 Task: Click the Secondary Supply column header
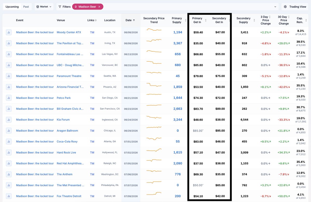(x=243, y=20)
